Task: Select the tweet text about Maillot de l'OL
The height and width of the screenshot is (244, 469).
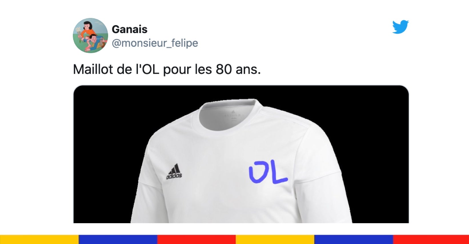Action: 167,69
